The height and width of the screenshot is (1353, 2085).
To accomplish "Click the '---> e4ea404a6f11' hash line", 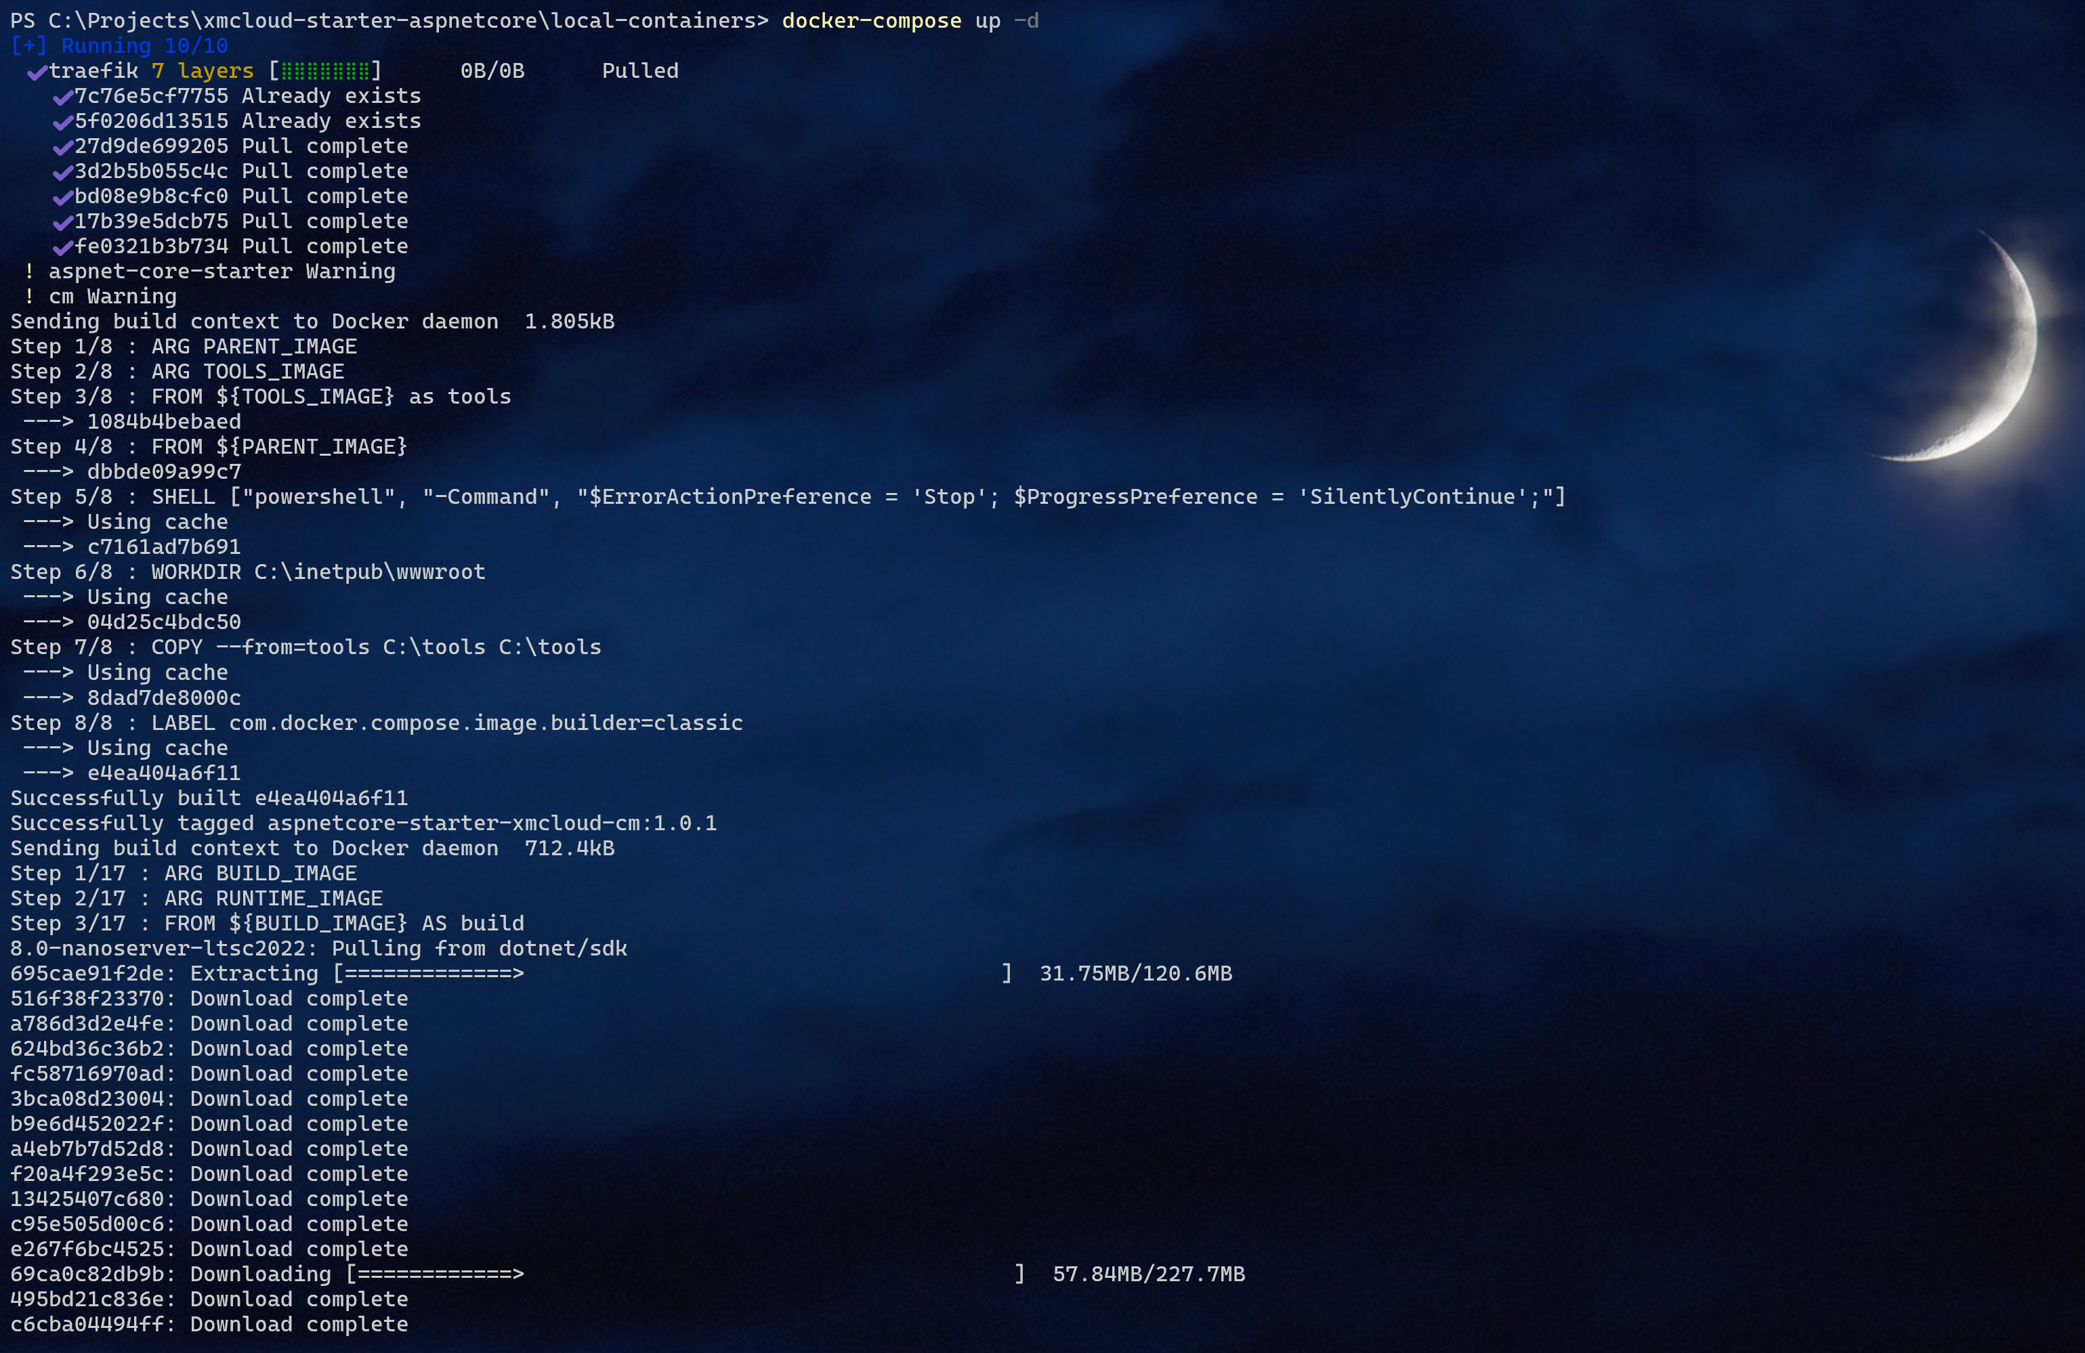I will click(131, 773).
